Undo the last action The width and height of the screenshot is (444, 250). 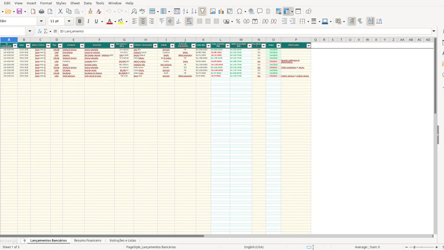pos(109,11)
